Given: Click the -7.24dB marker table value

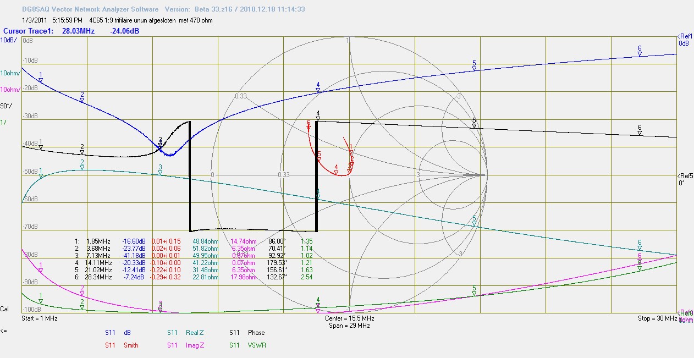Looking at the screenshot, I should [135, 277].
